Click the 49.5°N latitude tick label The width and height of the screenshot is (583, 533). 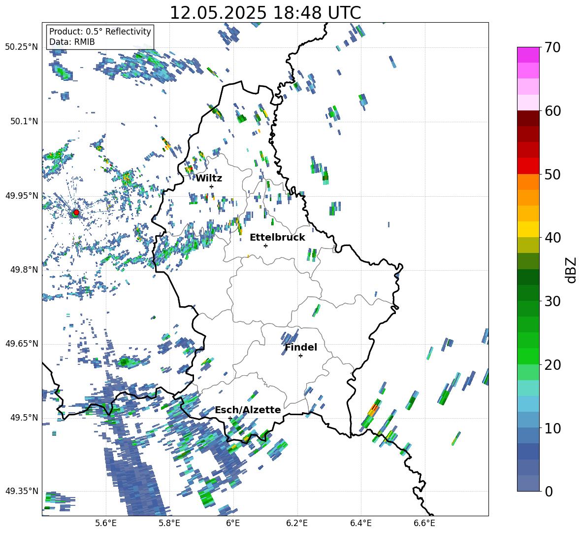(24, 418)
